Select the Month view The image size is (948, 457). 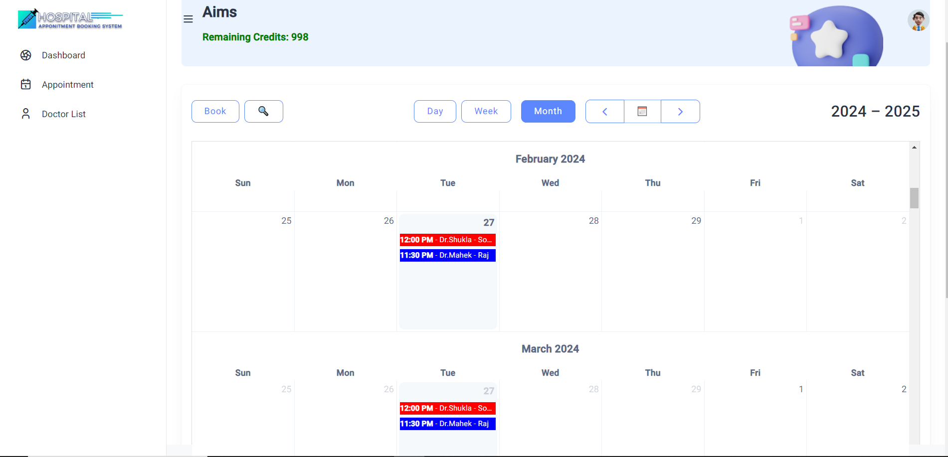pyautogui.click(x=548, y=111)
